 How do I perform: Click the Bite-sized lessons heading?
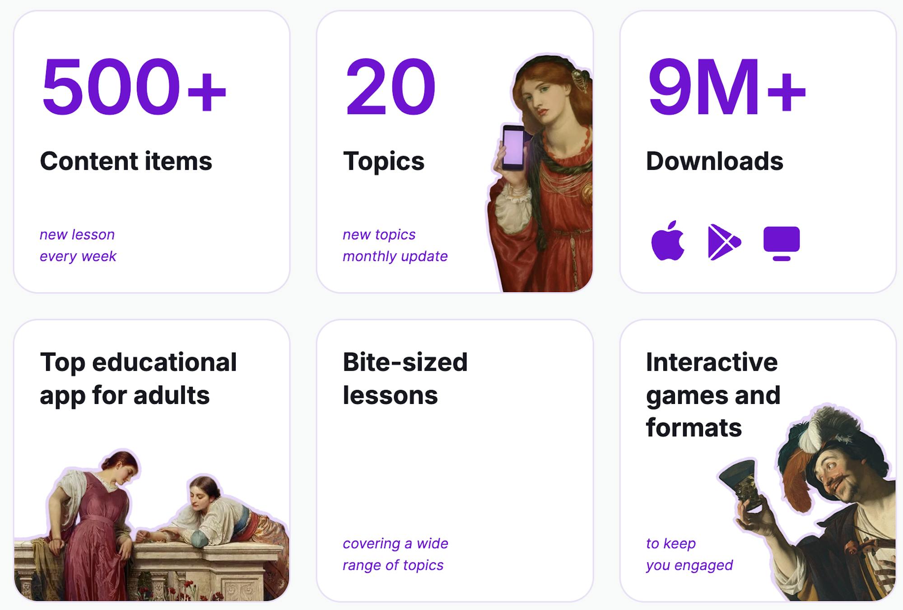(405, 379)
